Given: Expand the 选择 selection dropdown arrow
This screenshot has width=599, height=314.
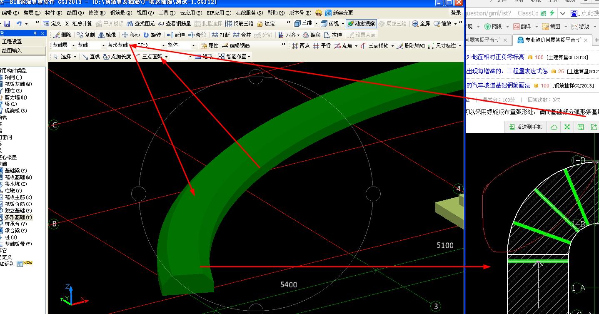Looking at the screenshot, I should pyautogui.click(x=75, y=56).
